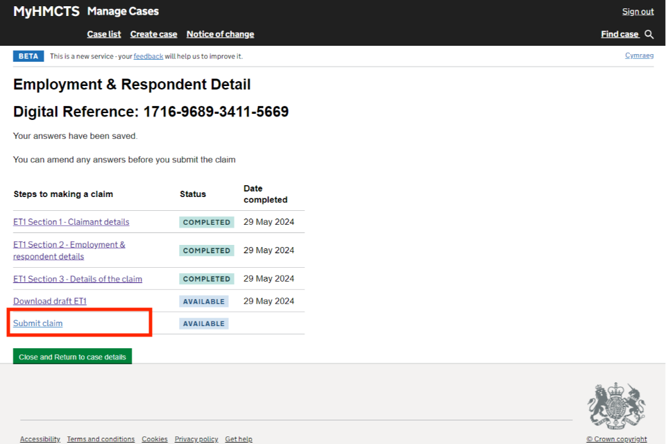Click the Get help footer link
Screen dimensions: 666x444
click(x=239, y=439)
